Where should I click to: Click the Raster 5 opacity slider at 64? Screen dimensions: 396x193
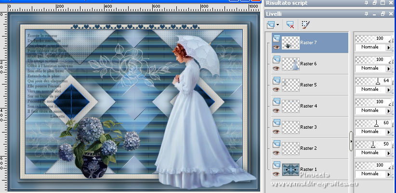click(378, 81)
